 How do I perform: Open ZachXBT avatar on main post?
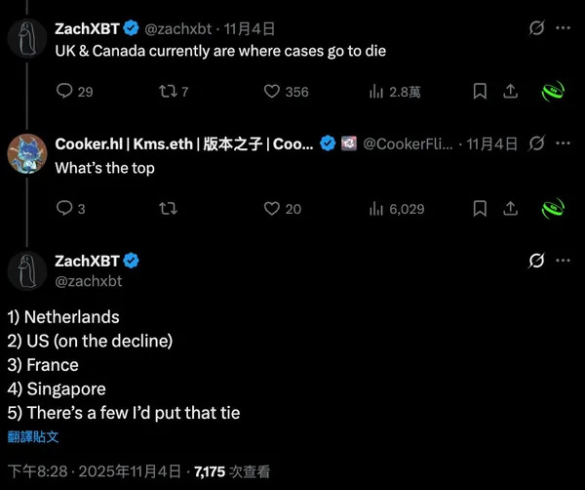point(27,269)
